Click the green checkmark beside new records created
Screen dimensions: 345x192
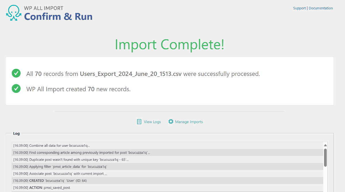(x=16, y=89)
